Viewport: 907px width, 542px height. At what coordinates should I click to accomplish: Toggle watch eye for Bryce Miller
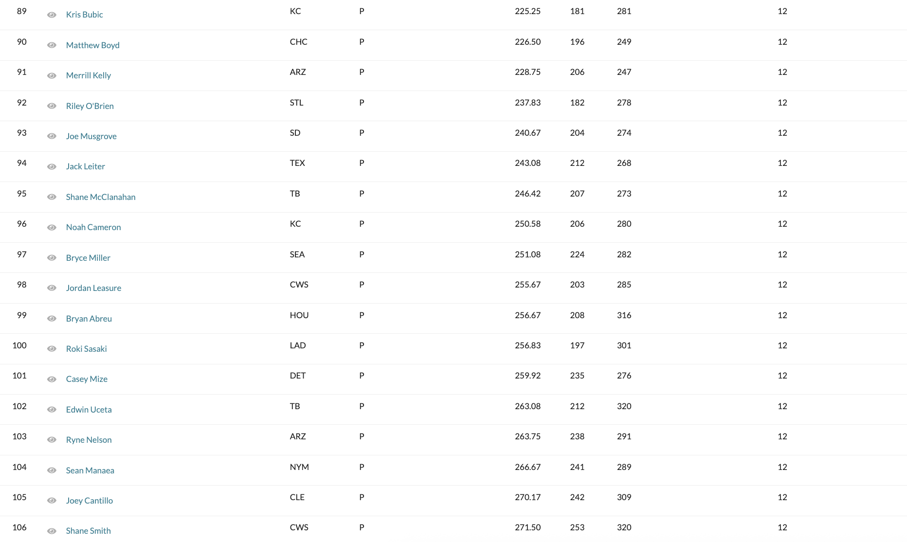[52, 258]
